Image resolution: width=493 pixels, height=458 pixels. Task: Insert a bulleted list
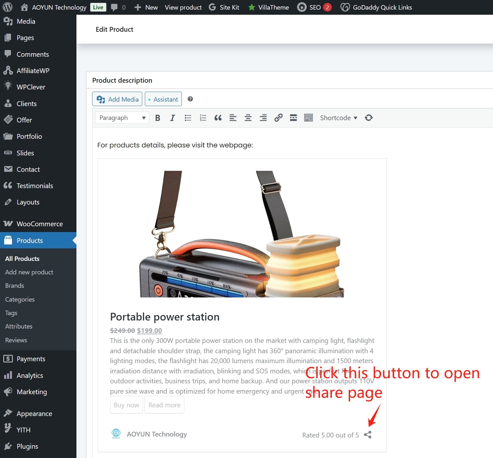tap(188, 118)
